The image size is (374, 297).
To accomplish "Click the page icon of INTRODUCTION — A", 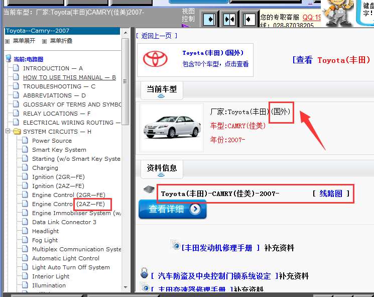I will [16, 68].
